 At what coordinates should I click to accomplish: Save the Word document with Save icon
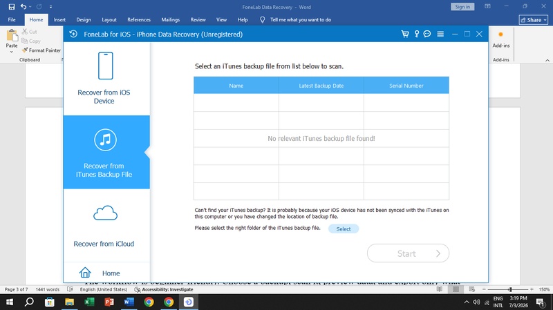(12, 7)
